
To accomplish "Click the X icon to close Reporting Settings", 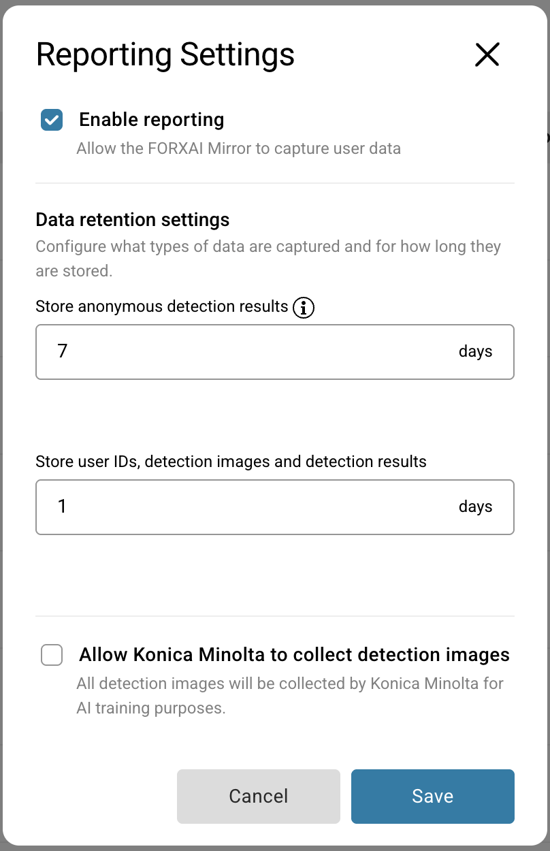I will pos(487,55).
